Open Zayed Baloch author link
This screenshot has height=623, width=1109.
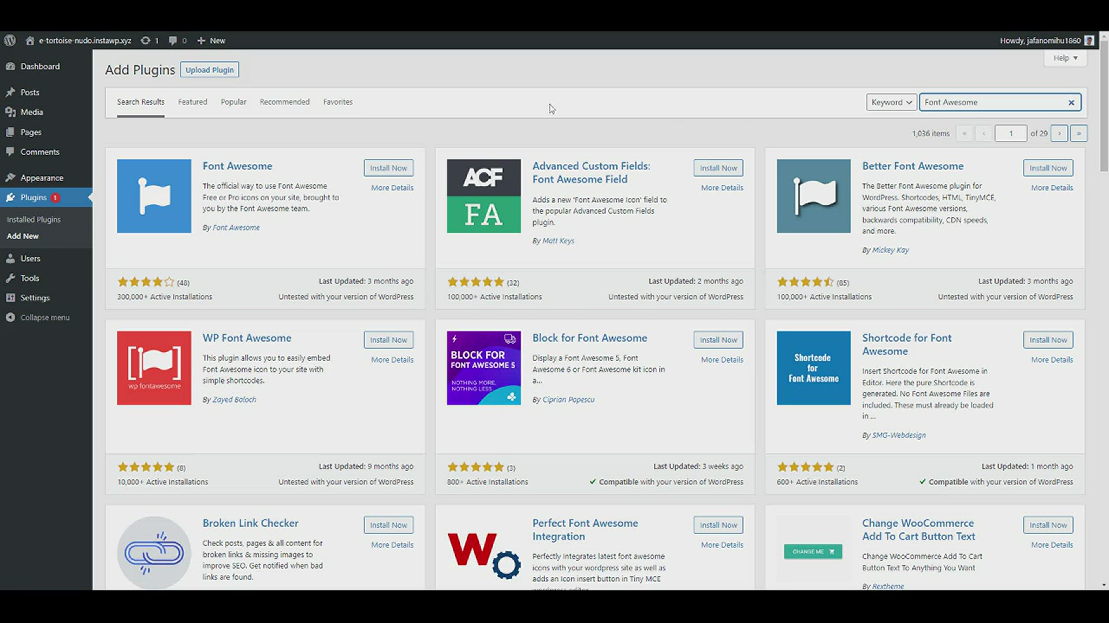(234, 399)
